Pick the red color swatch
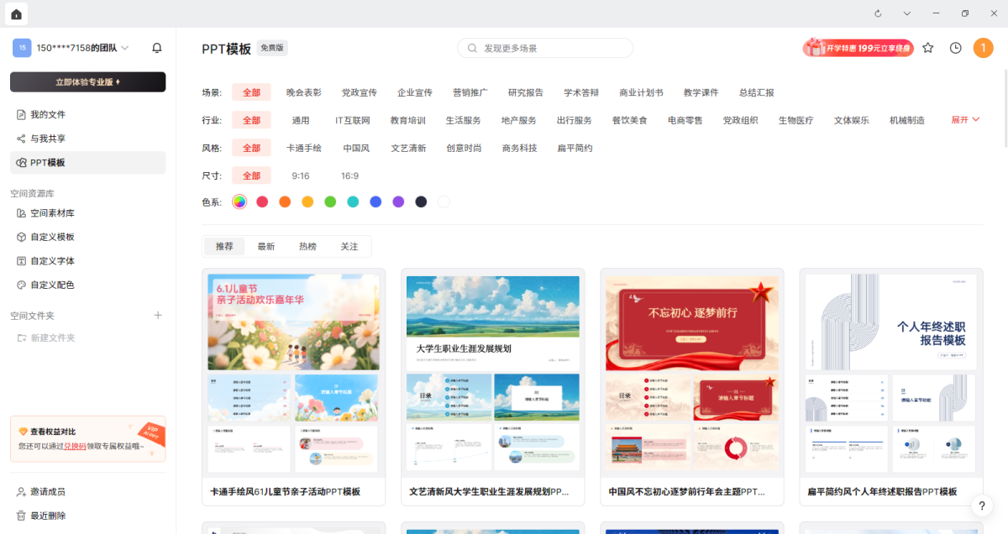This screenshot has width=1008, height=534. coord(262,202)
